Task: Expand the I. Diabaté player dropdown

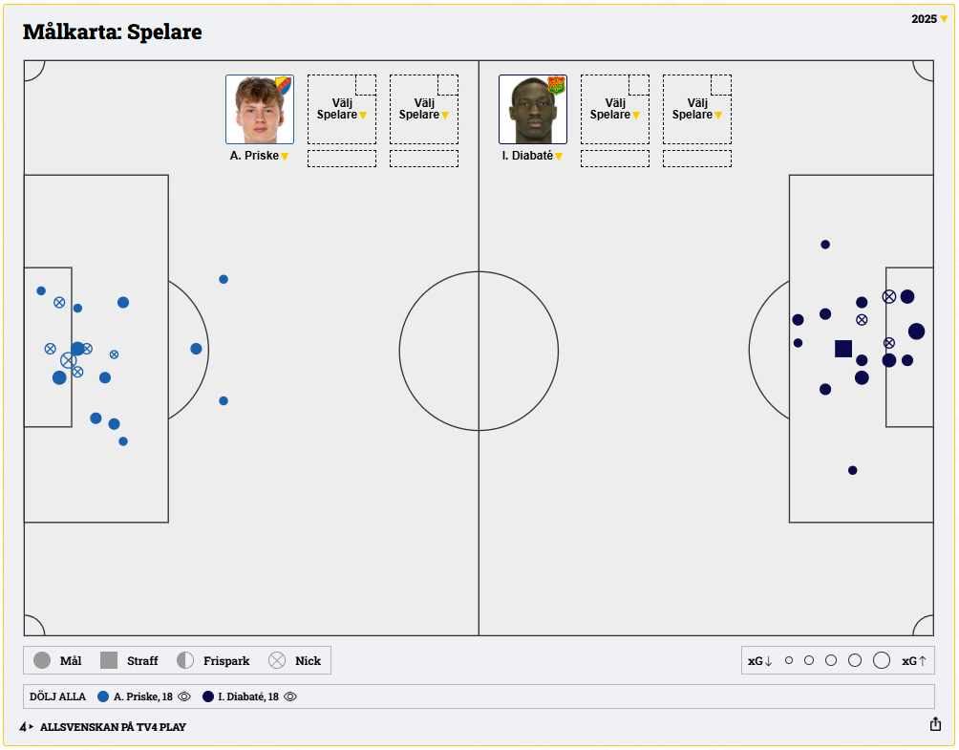Action: point(559,156)
